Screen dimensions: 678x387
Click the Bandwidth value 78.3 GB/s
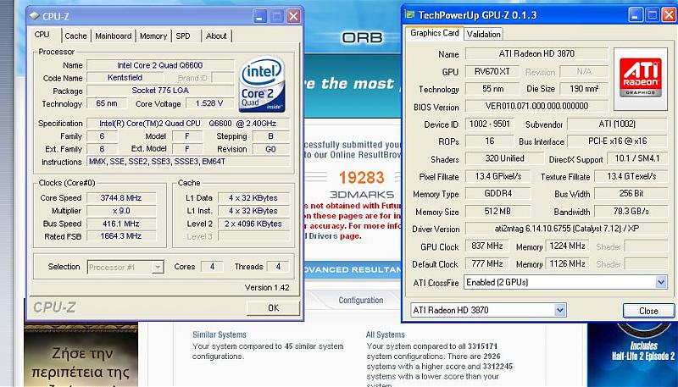pos(631,211)
